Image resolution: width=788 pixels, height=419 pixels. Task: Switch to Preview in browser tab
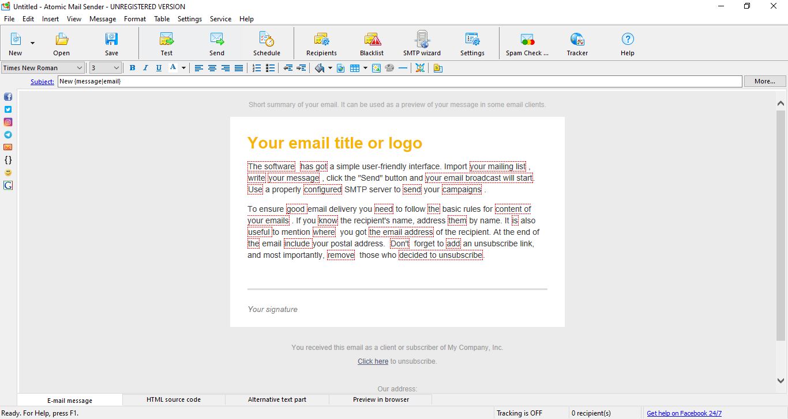point(381,399)
